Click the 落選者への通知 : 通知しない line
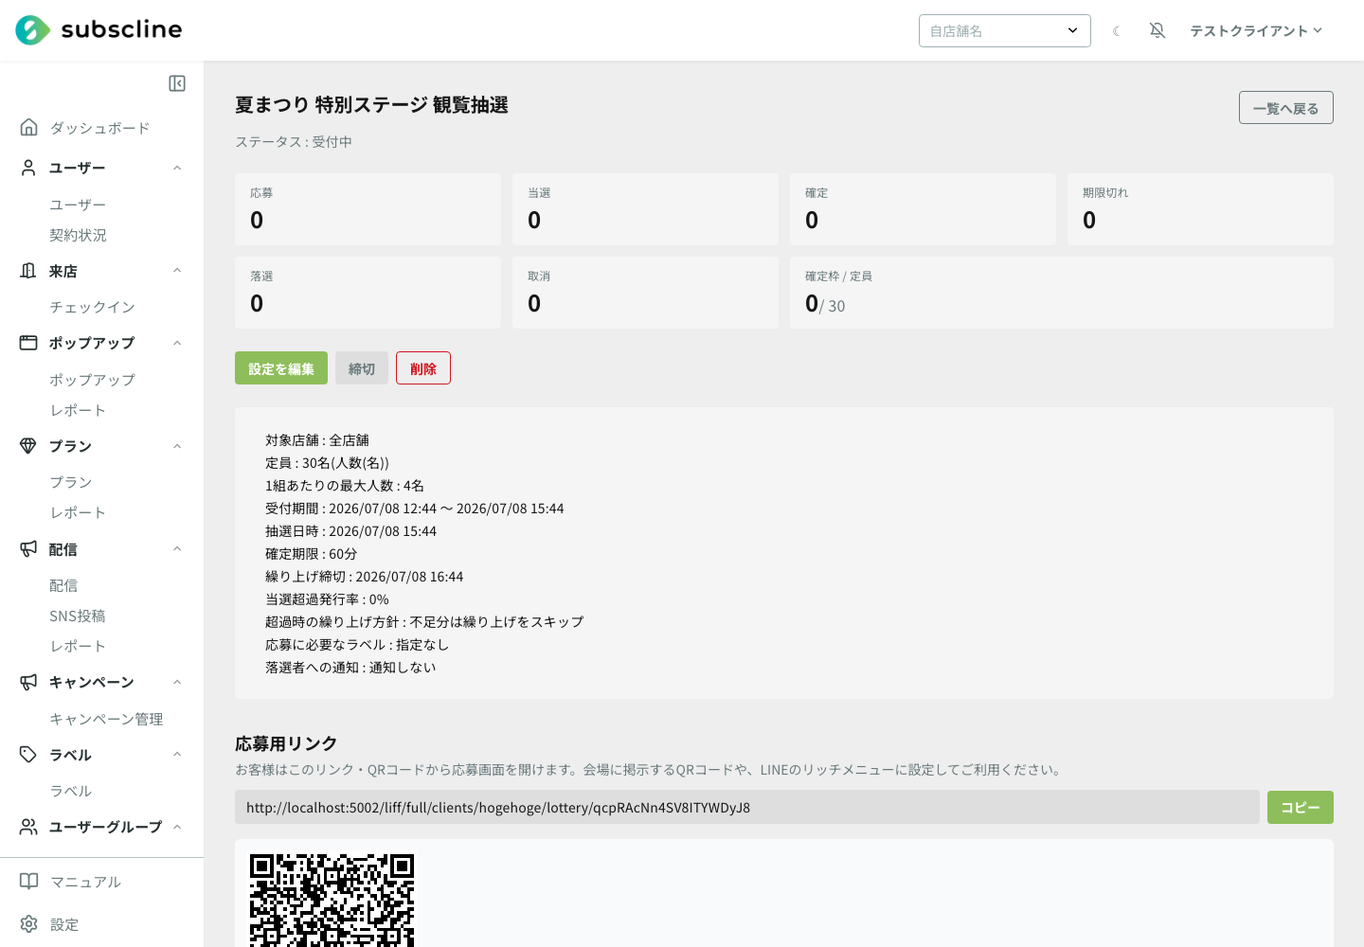The width and height of the screenshot is (1364, 947). 350,668
